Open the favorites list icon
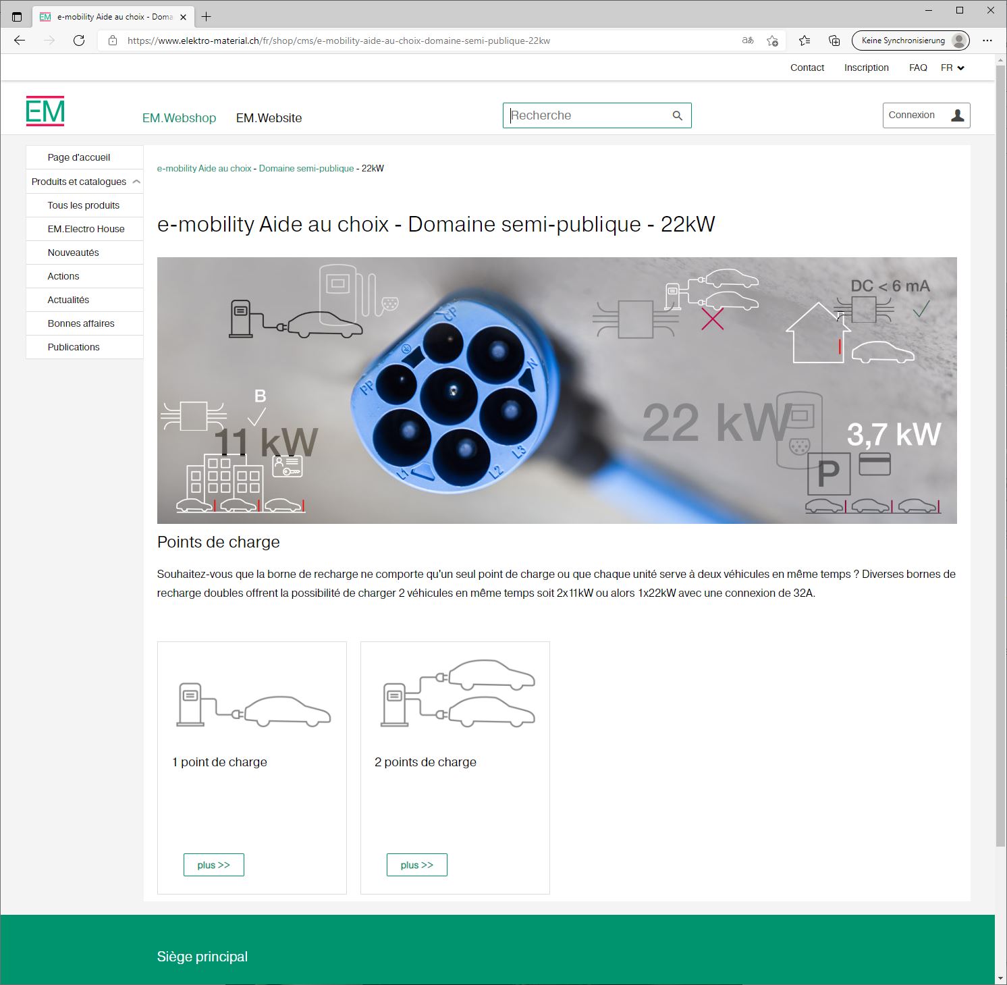This screenshot has width=1007, height=985. pos(804,41)
